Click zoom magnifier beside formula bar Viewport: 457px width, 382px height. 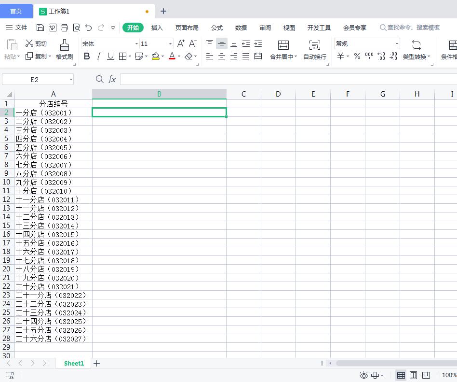pos(100,79)
